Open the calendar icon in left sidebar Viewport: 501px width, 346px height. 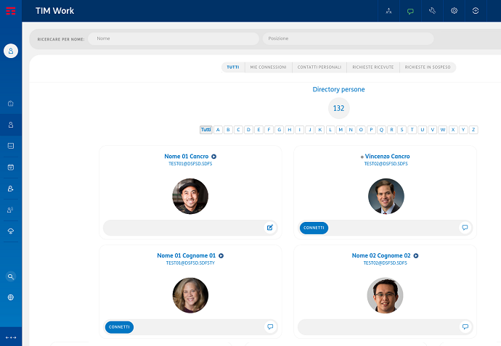[11, 167]
